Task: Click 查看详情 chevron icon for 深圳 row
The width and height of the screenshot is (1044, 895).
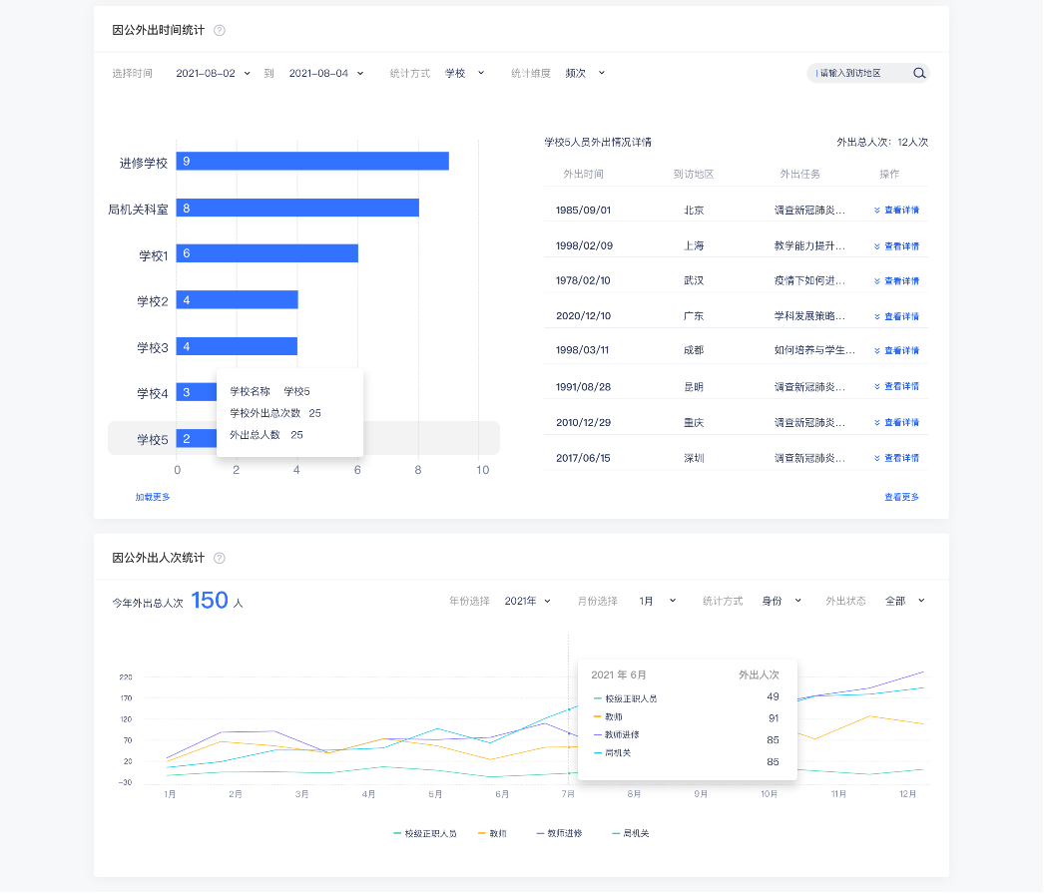Action: pyautogui.click(x=877, y=458)
